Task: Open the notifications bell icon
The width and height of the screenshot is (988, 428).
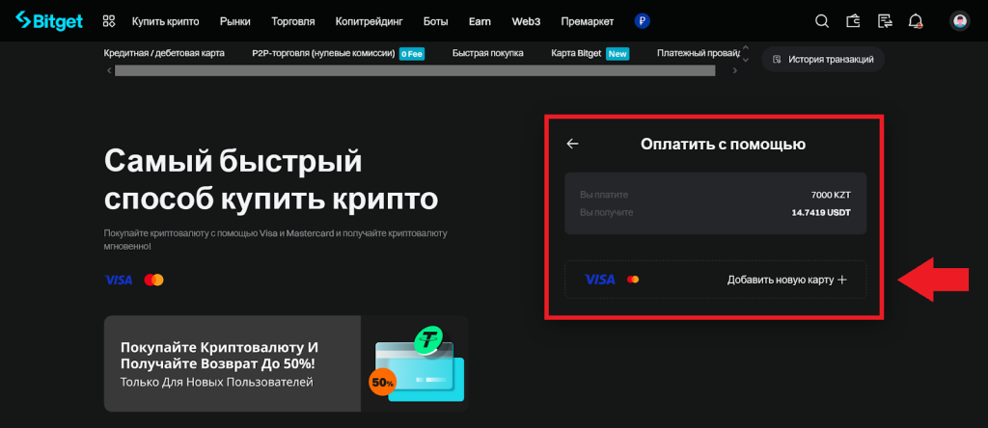Action: coord(916,21)
